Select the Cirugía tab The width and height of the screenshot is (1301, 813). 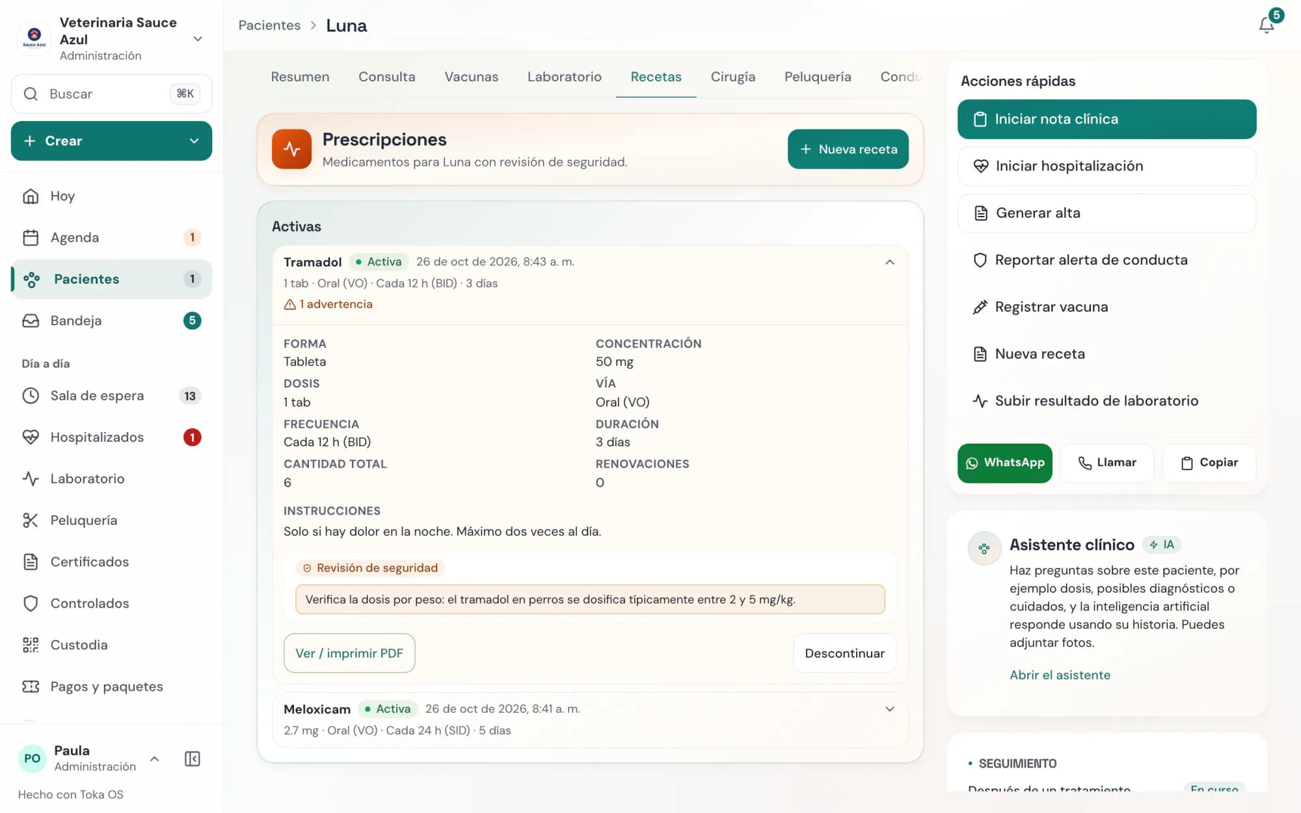732,77
